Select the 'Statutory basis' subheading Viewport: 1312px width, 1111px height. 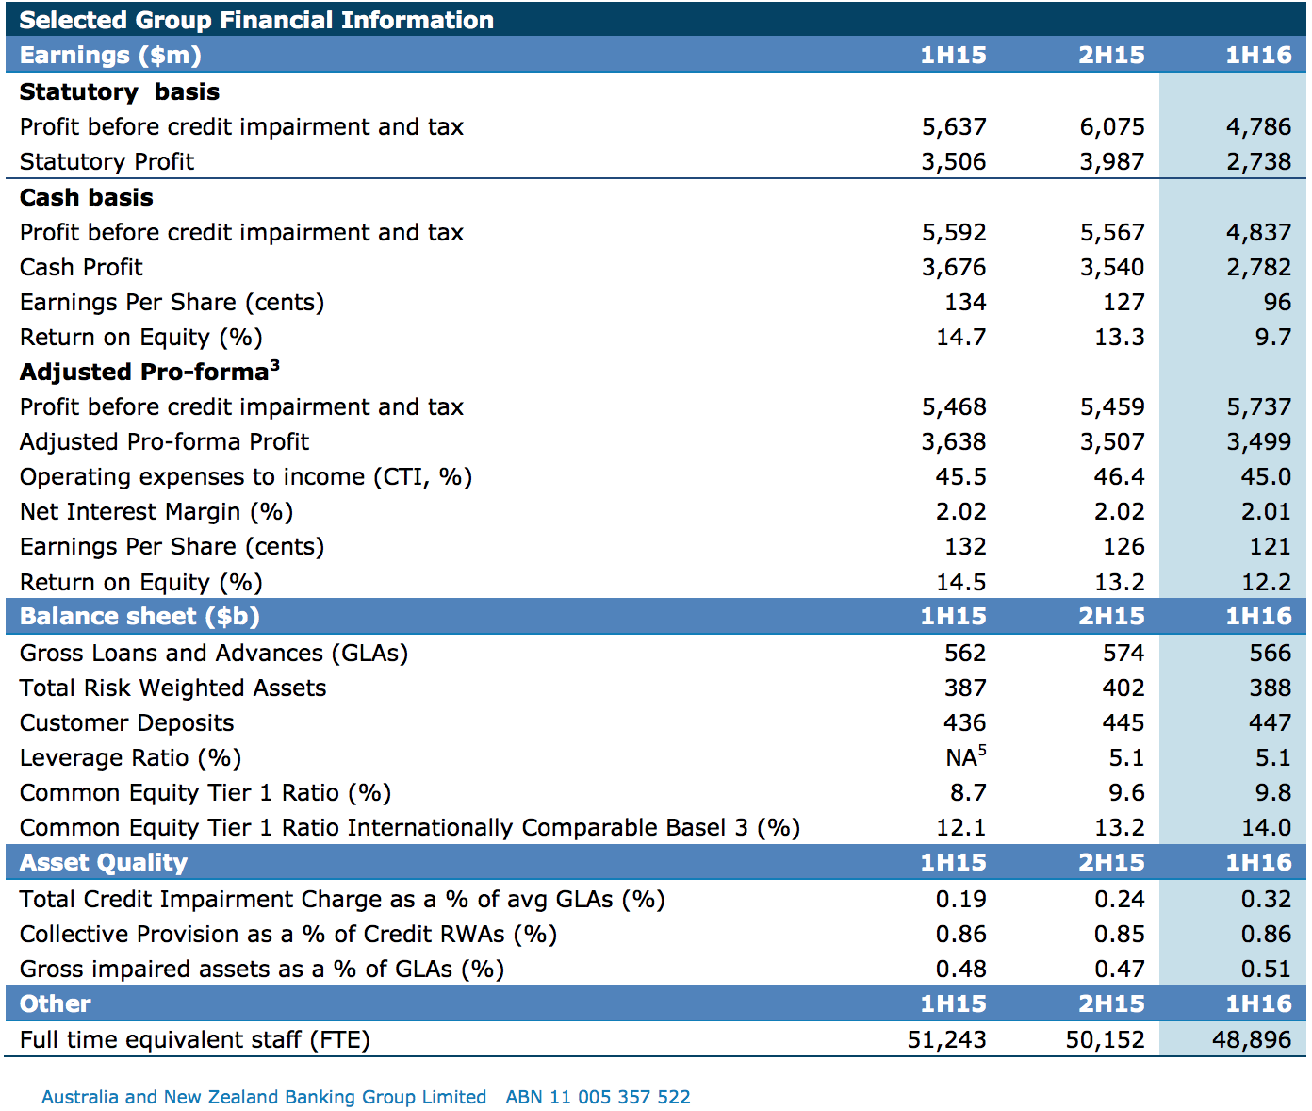[120, 91]
